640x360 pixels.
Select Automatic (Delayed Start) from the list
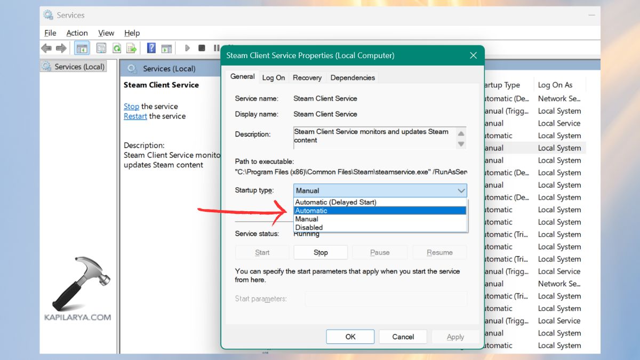335,202
